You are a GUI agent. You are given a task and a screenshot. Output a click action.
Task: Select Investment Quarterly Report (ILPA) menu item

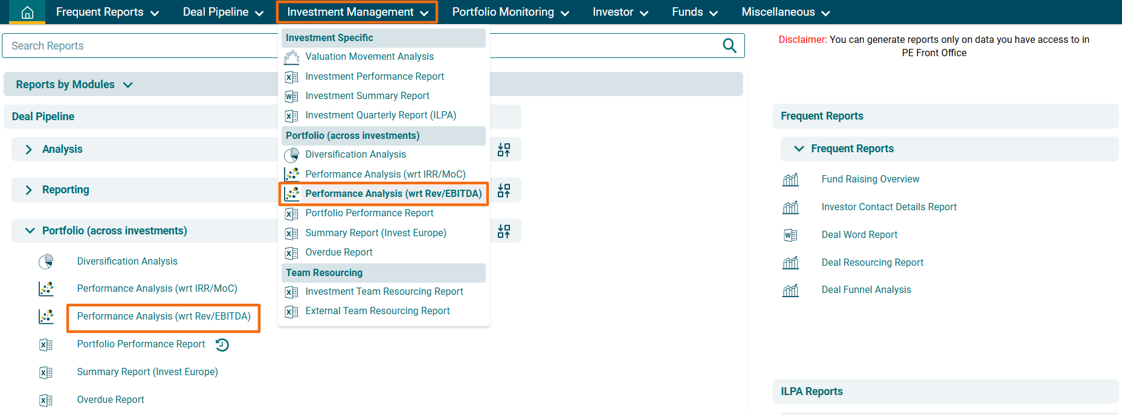380,115
